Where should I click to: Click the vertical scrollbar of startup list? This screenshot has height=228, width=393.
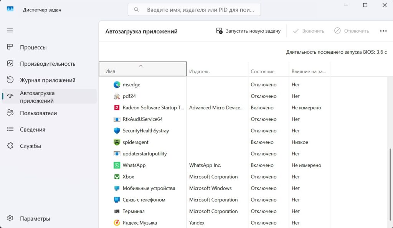(390, 184)
